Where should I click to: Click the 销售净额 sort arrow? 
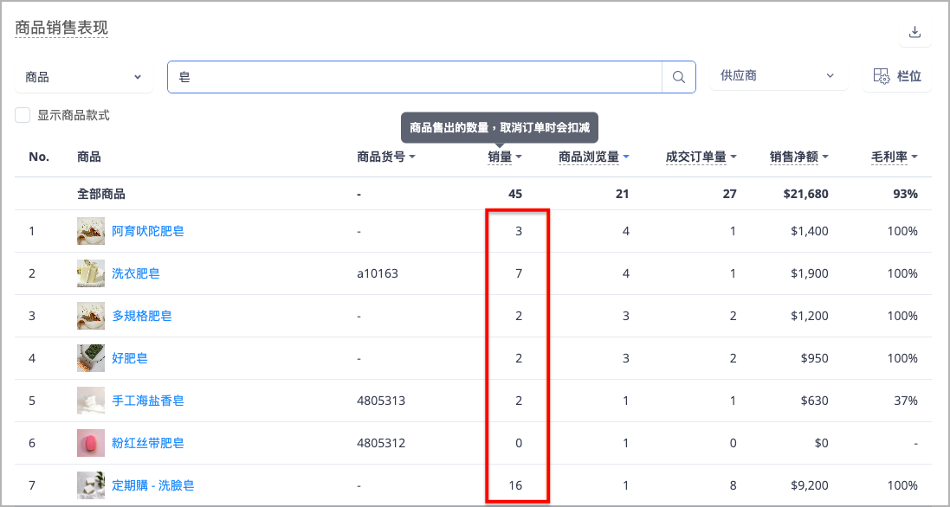coord(825,157)
